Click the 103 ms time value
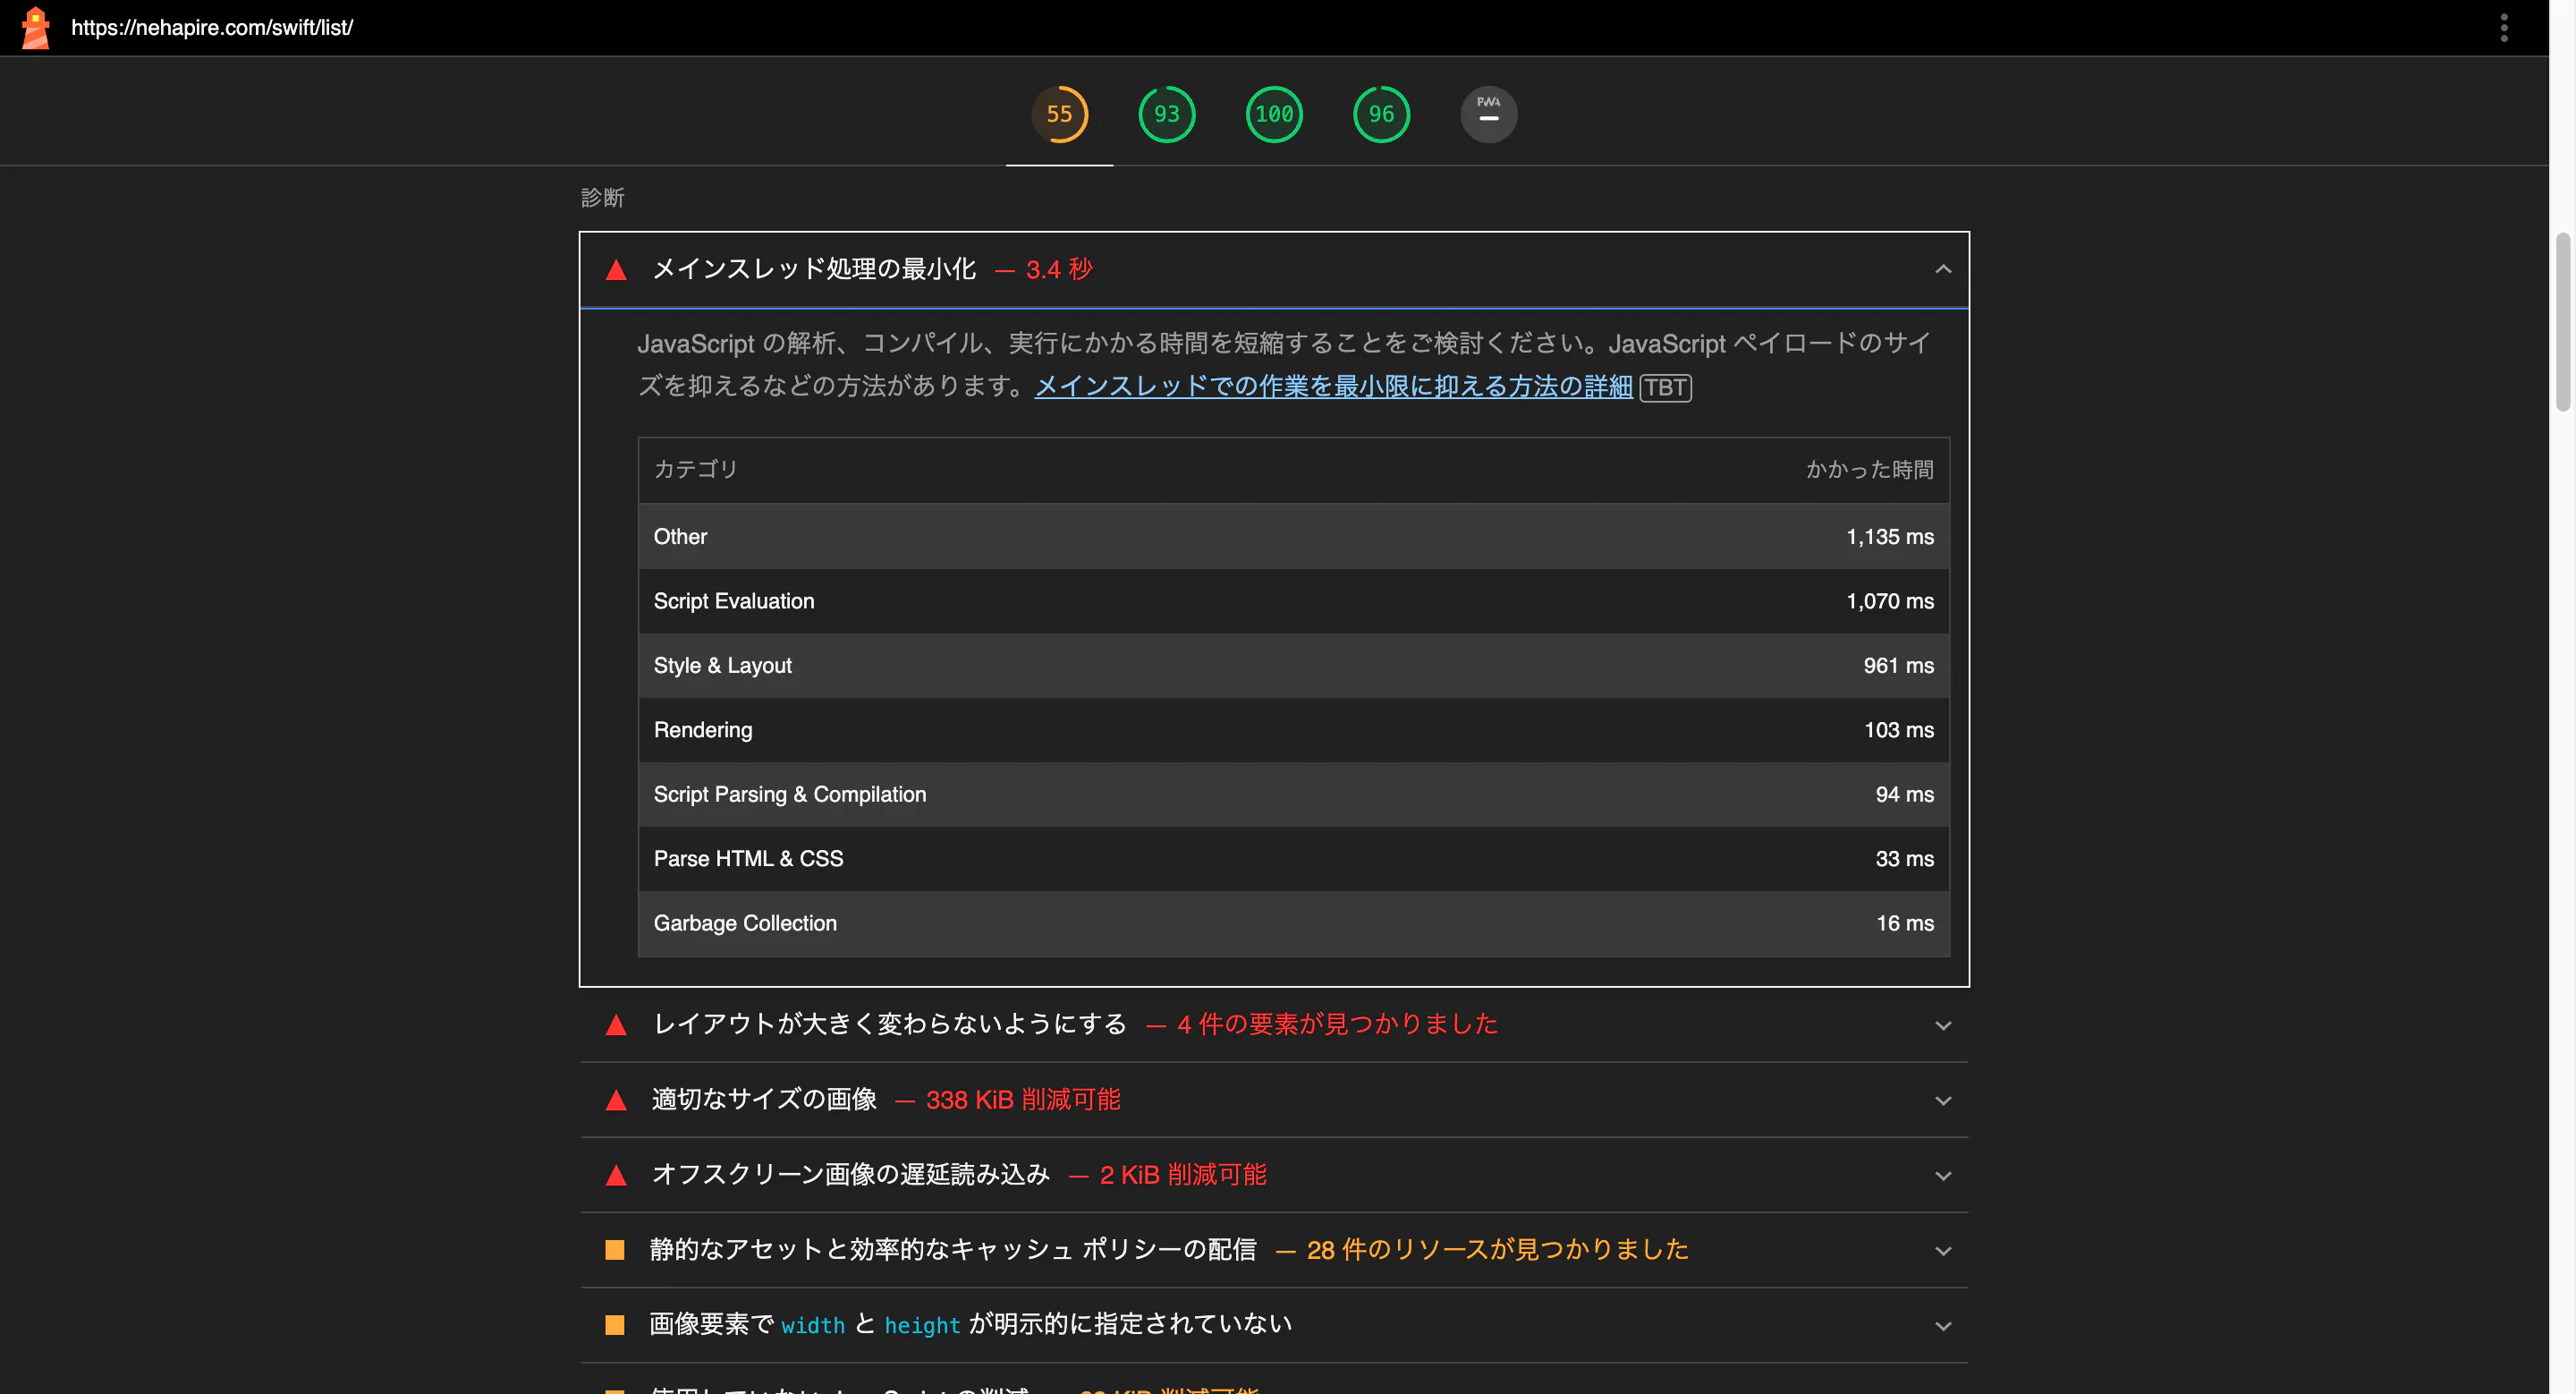Screen dimensions: 2576x1394 [x=1898, y=730]
